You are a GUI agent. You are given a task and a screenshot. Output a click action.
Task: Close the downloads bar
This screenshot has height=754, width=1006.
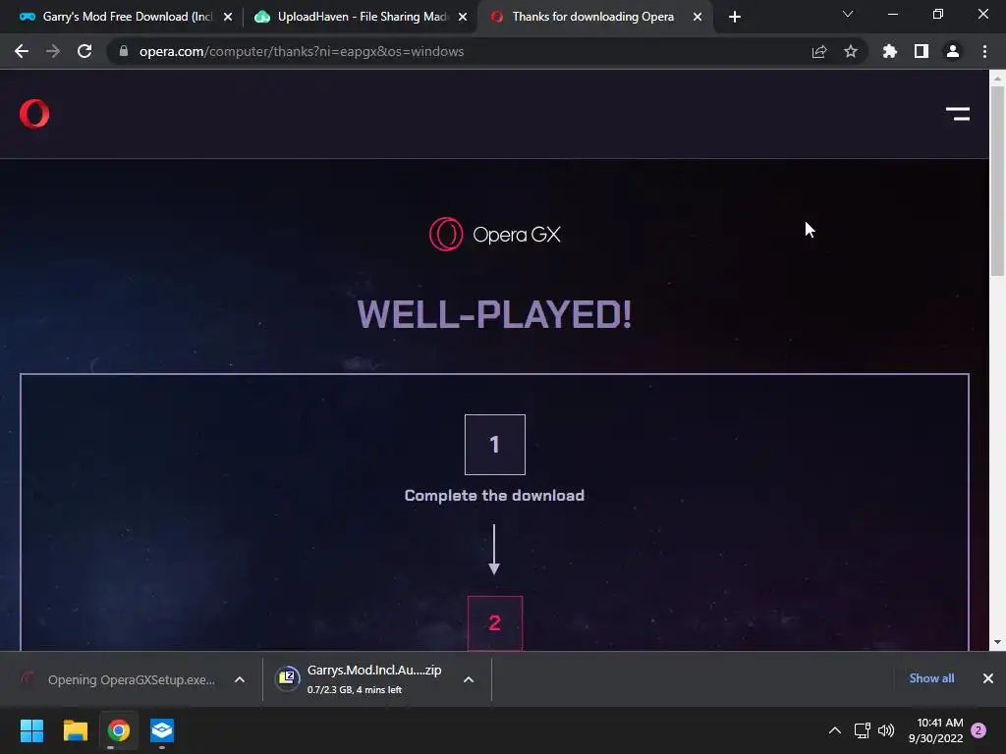988,678
